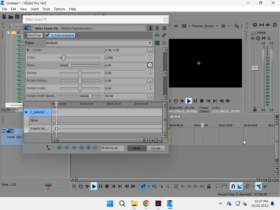Click the Delete X icon in main toolbar
Image resolution: width=280 pixels, height=210 pixels.
tap(176, 186)
